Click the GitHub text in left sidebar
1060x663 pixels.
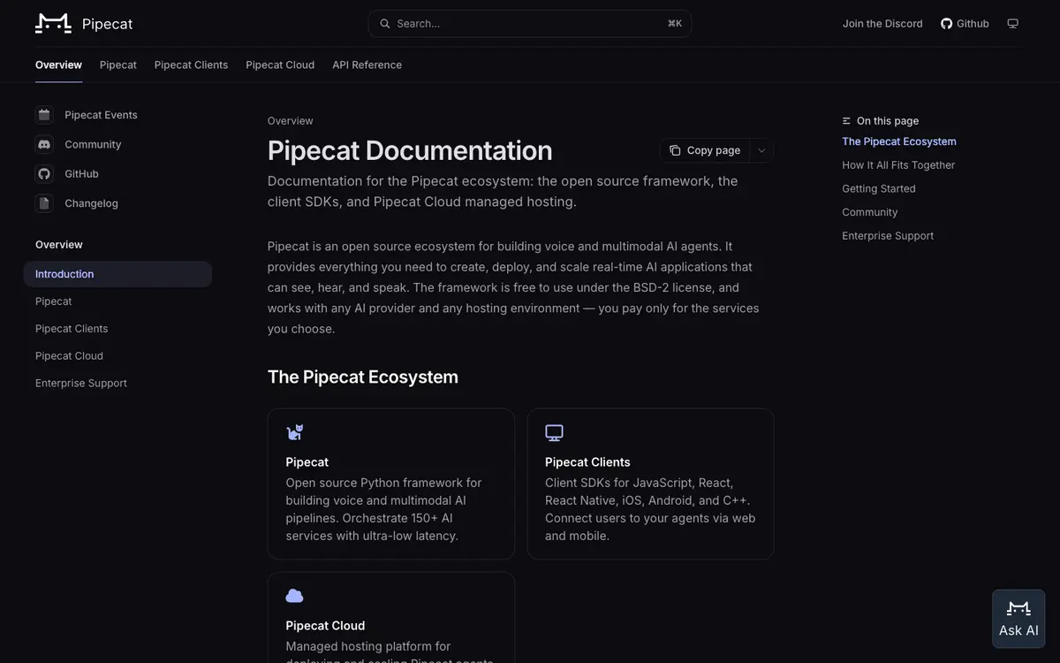[81, 174]
